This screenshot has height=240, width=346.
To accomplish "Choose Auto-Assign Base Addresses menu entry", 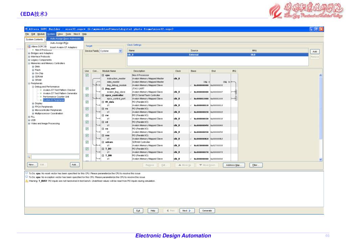I will pos(65,39).
